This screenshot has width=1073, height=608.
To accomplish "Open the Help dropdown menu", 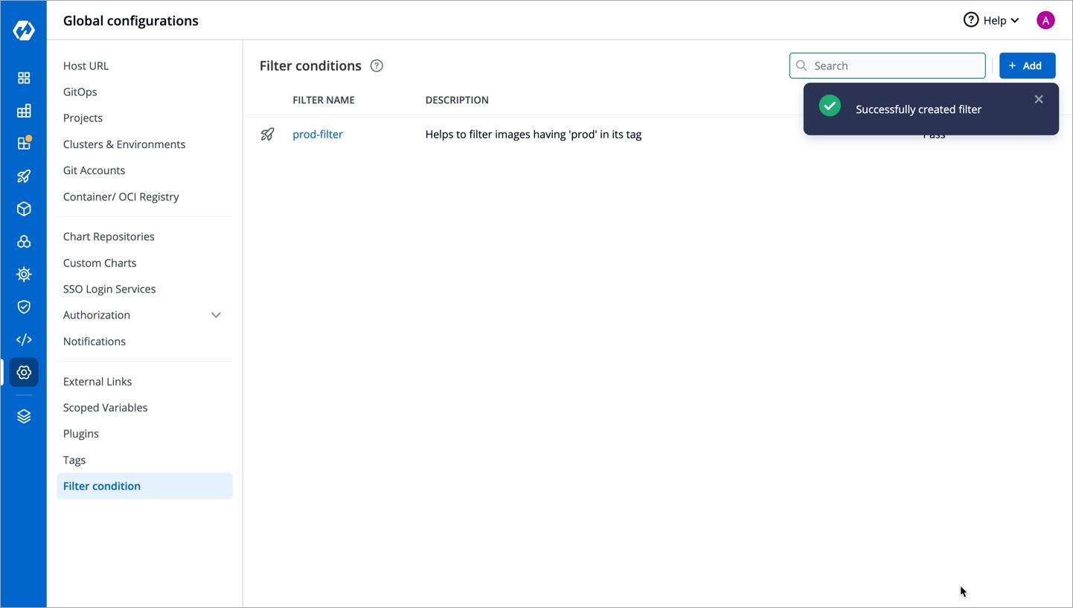I will [991, 20].
